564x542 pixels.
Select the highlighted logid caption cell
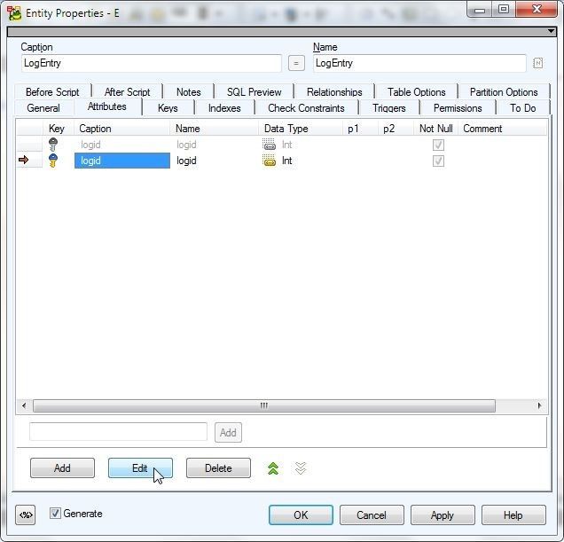tap(122, 161)
